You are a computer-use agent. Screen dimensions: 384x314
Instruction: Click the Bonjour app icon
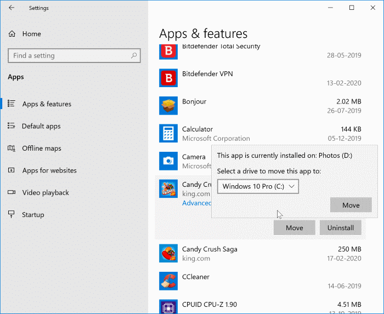pos(168,105)
